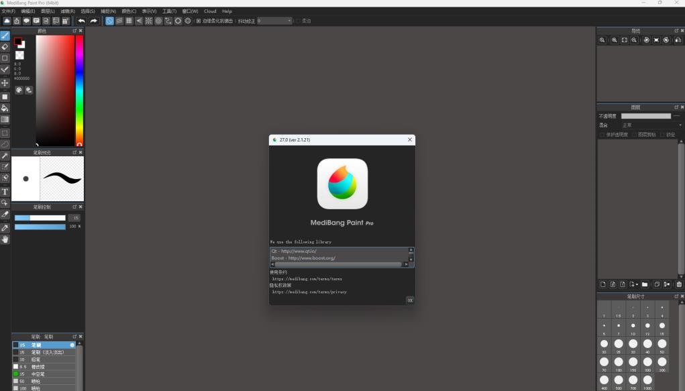The width and height of the screenshot is (685, 391).
Task: Open the 文件(F) menu
Action: [x=8, y=11]
